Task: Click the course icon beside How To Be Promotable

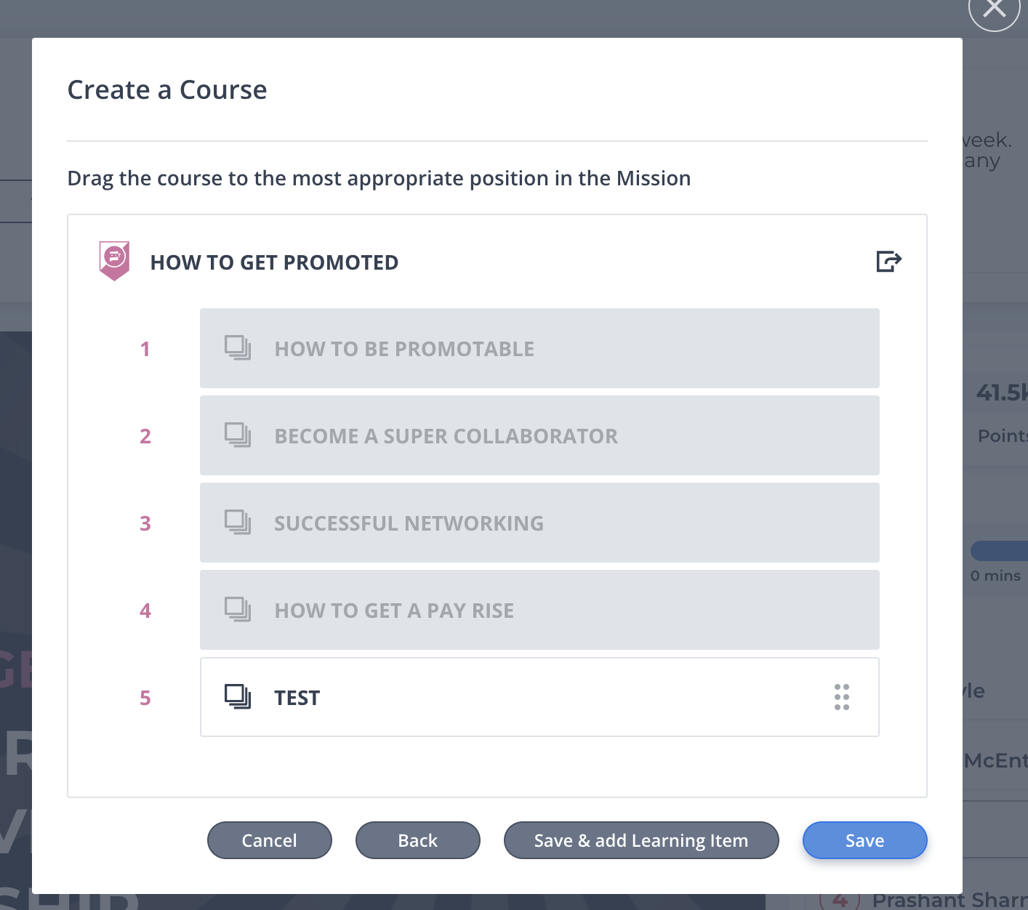Action: pyautogui.click(x=238, y=348)
